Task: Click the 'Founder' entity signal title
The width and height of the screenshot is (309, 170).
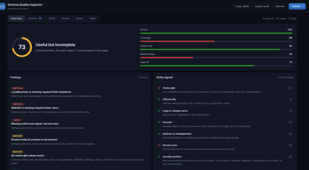Action: [167, 122]
